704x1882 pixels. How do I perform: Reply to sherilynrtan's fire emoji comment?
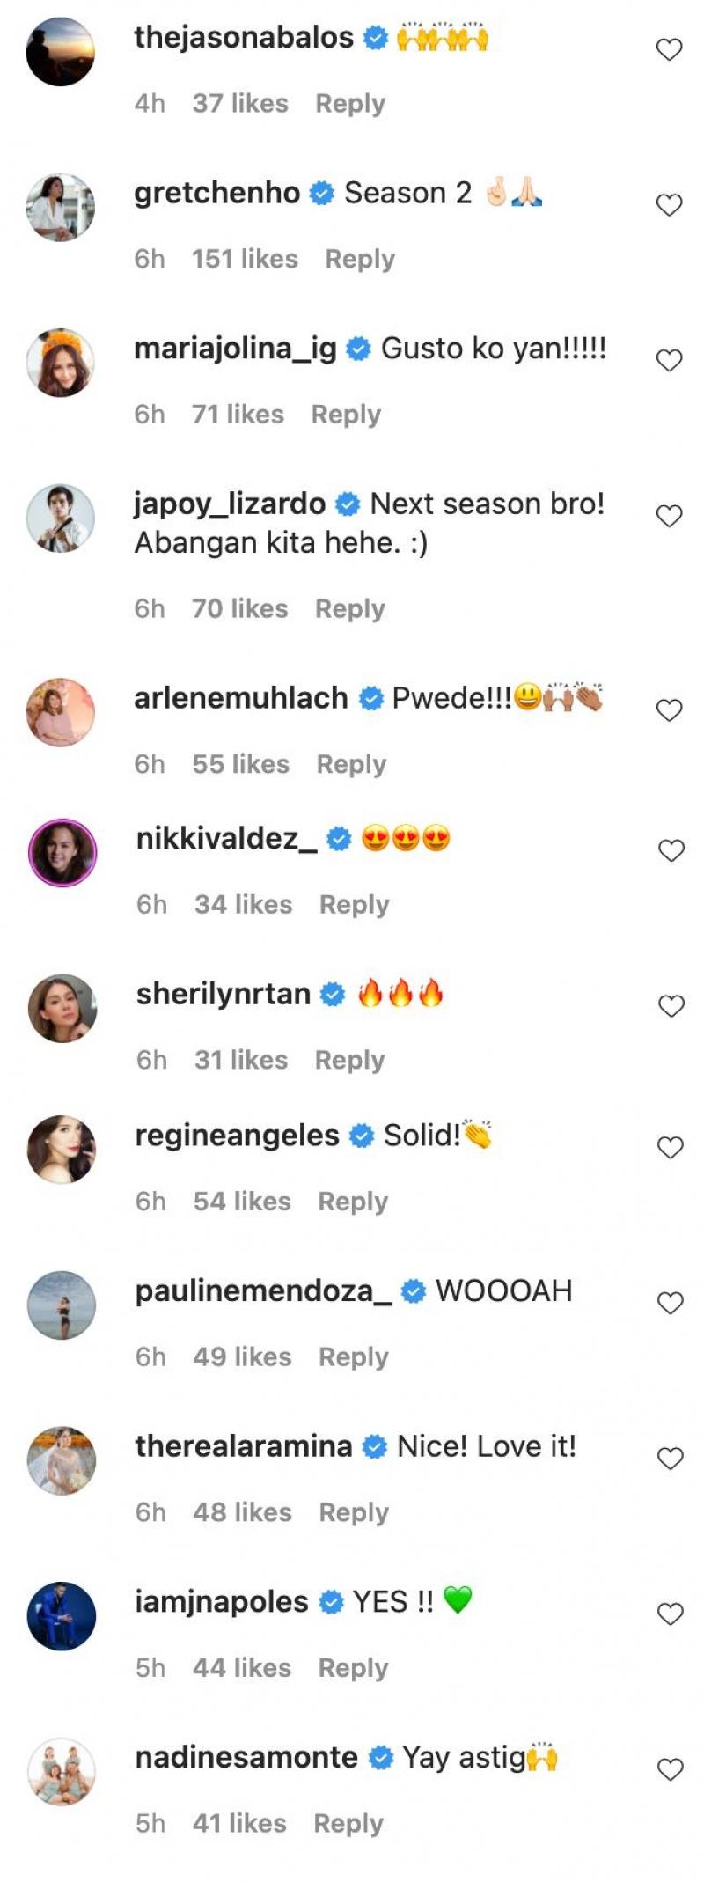point(349,1060)
